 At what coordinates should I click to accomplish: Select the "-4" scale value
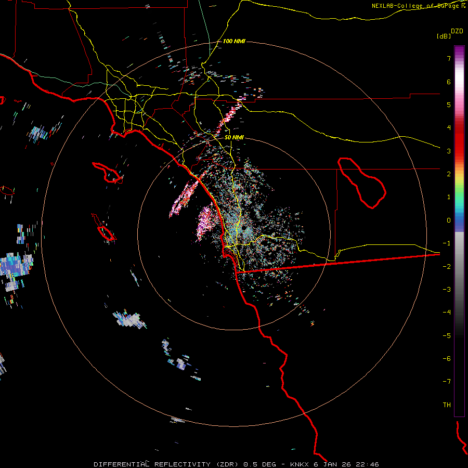coord(447,313)
